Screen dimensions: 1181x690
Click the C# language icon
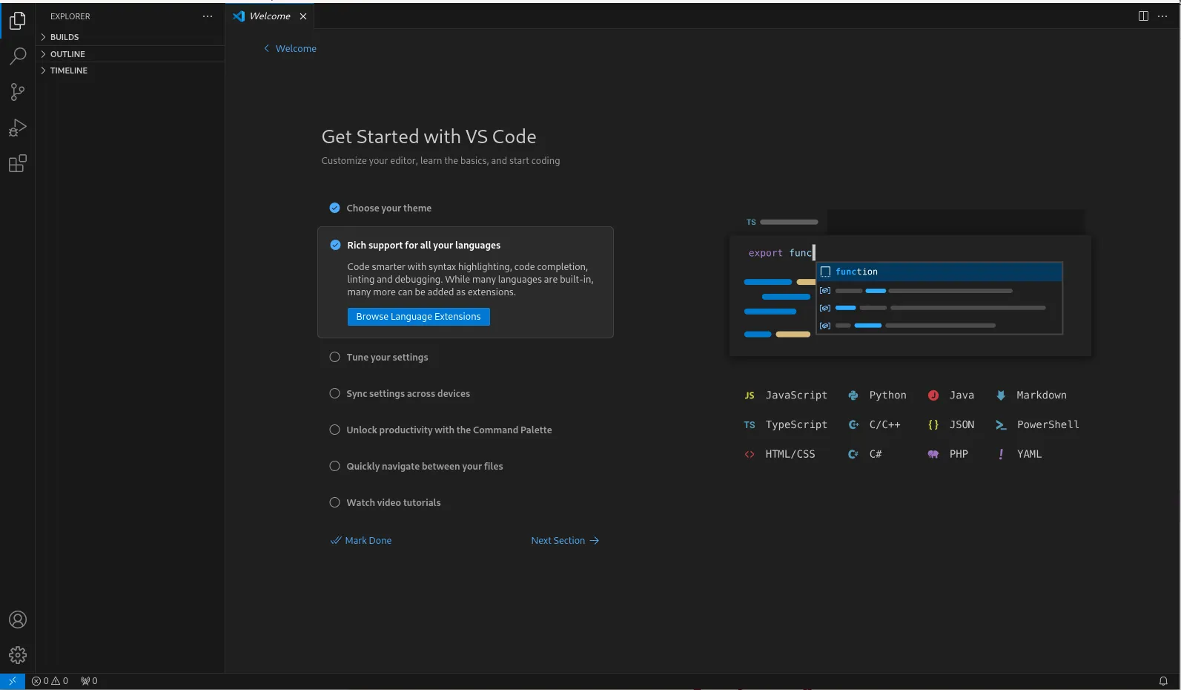point(853,454)
